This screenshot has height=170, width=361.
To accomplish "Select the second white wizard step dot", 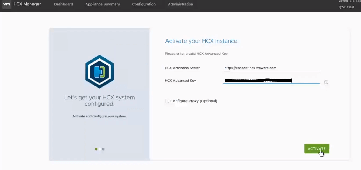I will coord(100,149).
